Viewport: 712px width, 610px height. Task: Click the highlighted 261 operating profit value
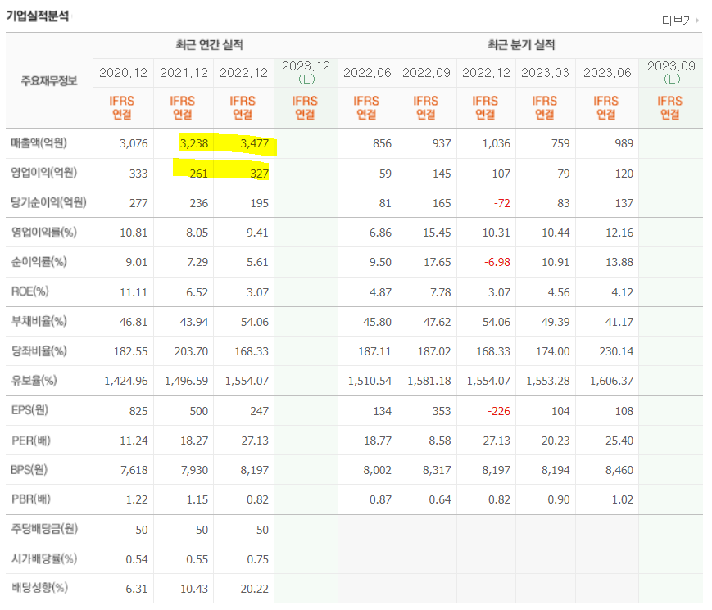pyautogui.click(x=199, y=174)
